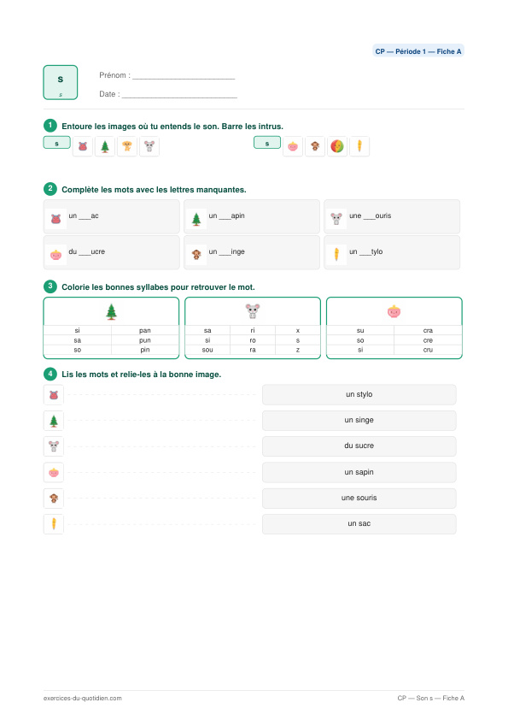
Task: Click the fir tree image in exercise 1
Action: [x=105, y=146]
